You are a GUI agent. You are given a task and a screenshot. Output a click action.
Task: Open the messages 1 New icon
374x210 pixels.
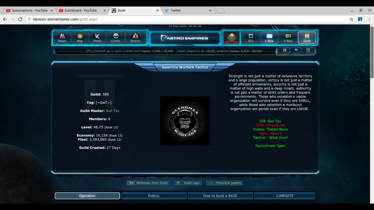(269, 38)
